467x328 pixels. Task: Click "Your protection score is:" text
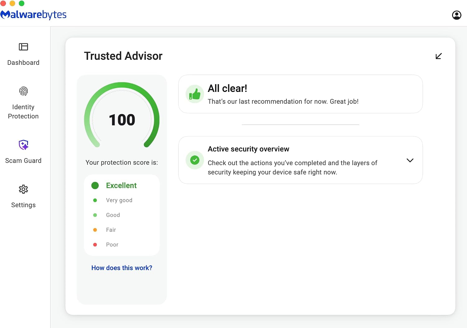[x=122, y=163]
